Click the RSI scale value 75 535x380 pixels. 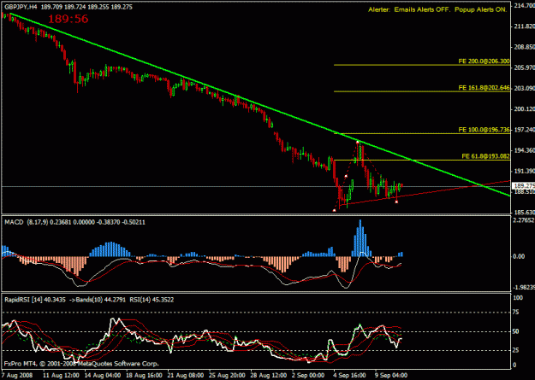516,313
